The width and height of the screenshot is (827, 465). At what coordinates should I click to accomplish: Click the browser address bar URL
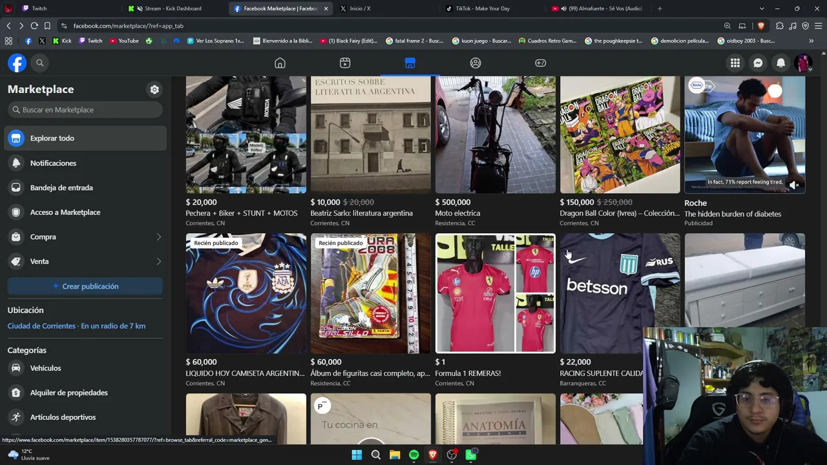click(129, 26)
